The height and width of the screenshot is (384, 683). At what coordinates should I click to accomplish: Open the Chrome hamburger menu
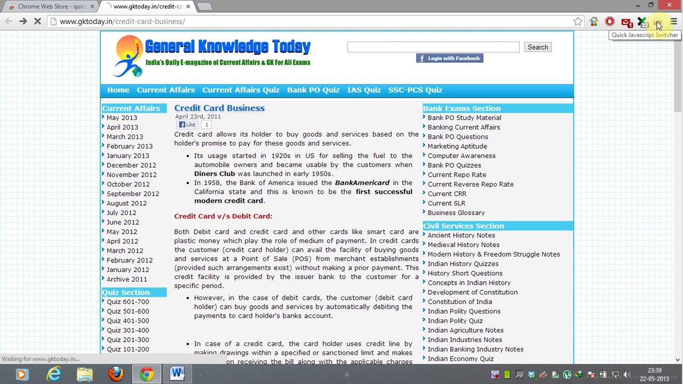point(673,21)
